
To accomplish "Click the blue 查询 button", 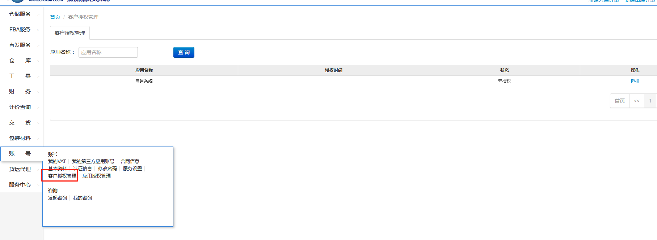I will pyautogui.click(x=184, y=52).
